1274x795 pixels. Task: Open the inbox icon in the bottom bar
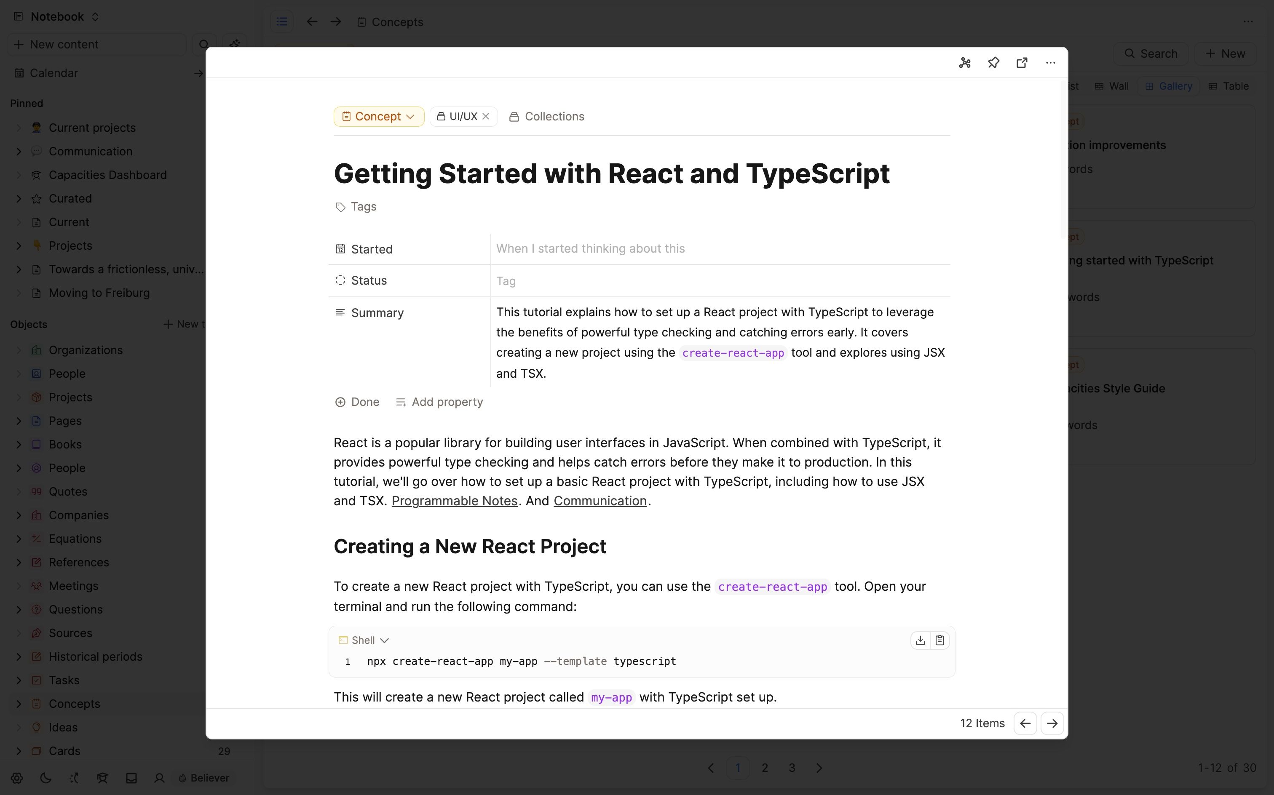131,778
